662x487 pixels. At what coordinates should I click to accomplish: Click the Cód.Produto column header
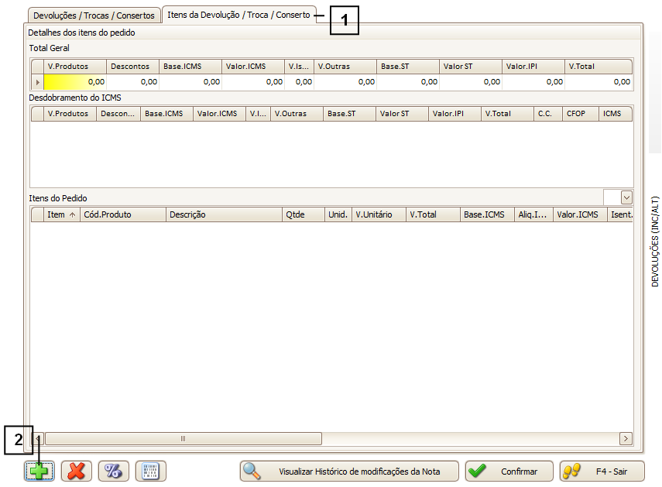[x=123, y=214]
